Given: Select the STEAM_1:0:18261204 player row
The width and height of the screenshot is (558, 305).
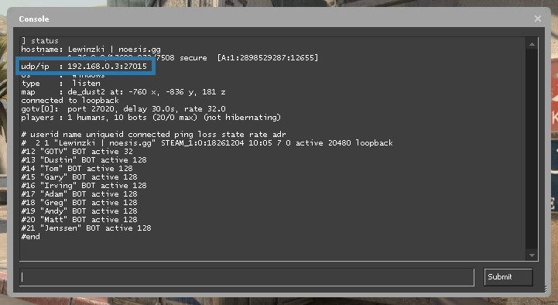Looking at the screenshot, I should click(x=207, y=143).
